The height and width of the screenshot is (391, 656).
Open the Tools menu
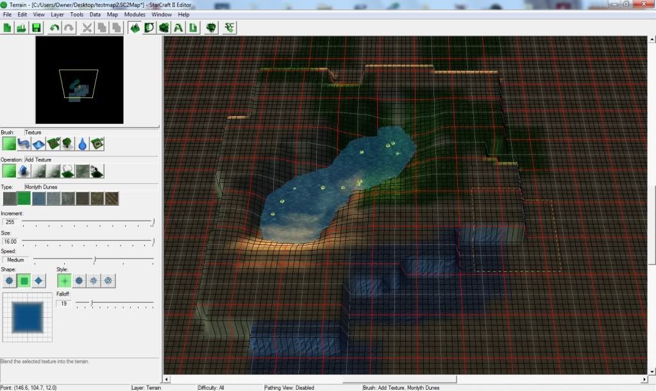76,14
